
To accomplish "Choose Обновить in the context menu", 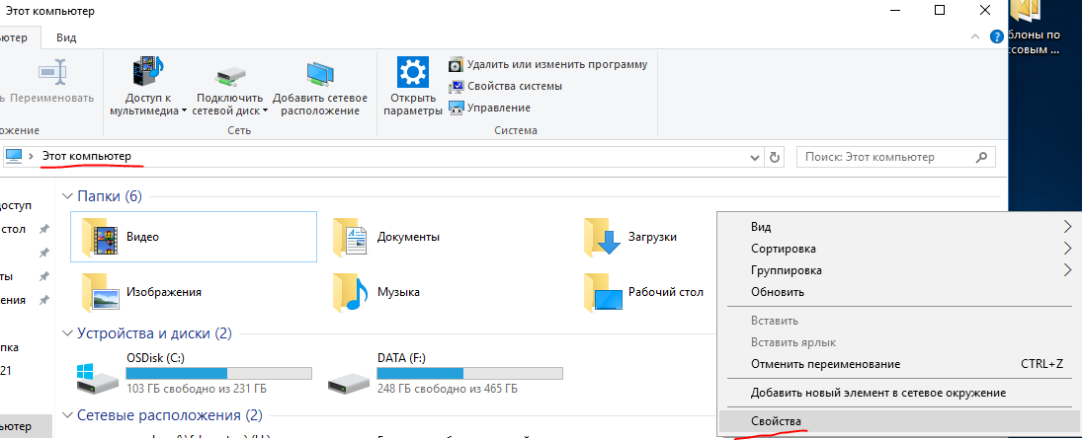I will click(898, 292).
